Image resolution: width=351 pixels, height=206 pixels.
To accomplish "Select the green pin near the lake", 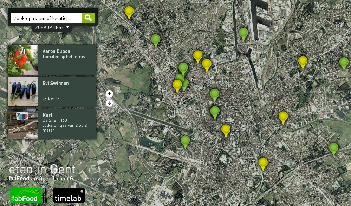I will click(185, 141).
